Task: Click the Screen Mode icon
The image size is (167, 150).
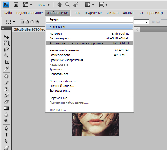Action: pos(101,5)
